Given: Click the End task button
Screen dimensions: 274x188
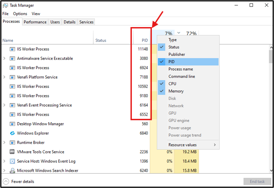Looking at the screenshot, I should point(257,181).
